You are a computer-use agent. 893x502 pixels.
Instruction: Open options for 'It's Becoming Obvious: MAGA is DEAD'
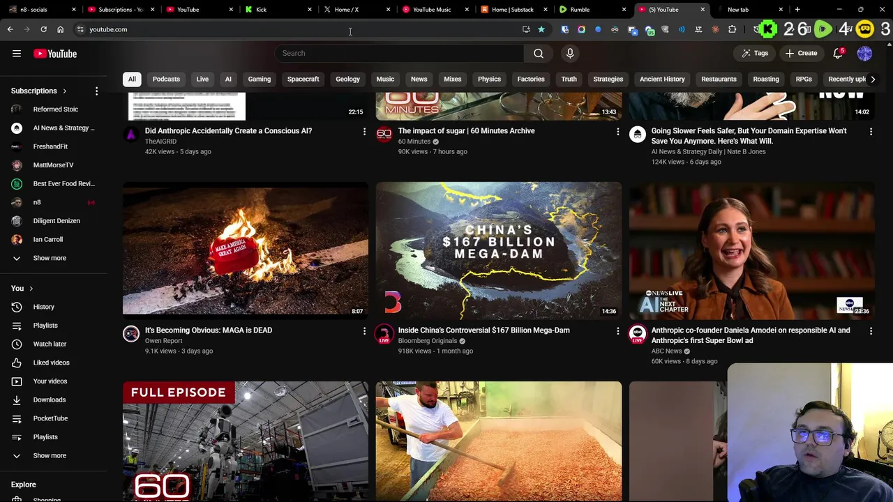364,330
